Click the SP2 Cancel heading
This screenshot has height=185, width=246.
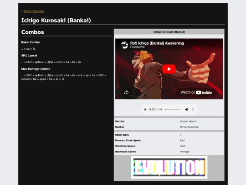point(29,56)
